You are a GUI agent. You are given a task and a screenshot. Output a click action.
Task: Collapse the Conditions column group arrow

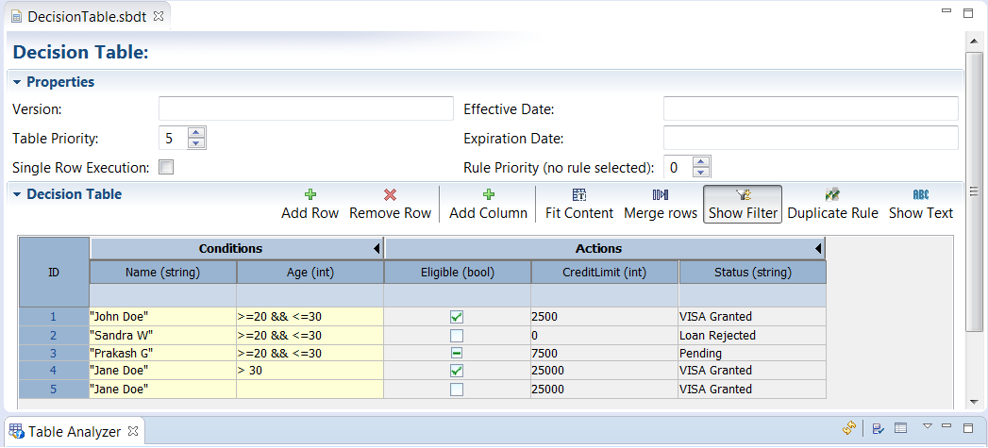click(x=377, y=249)
